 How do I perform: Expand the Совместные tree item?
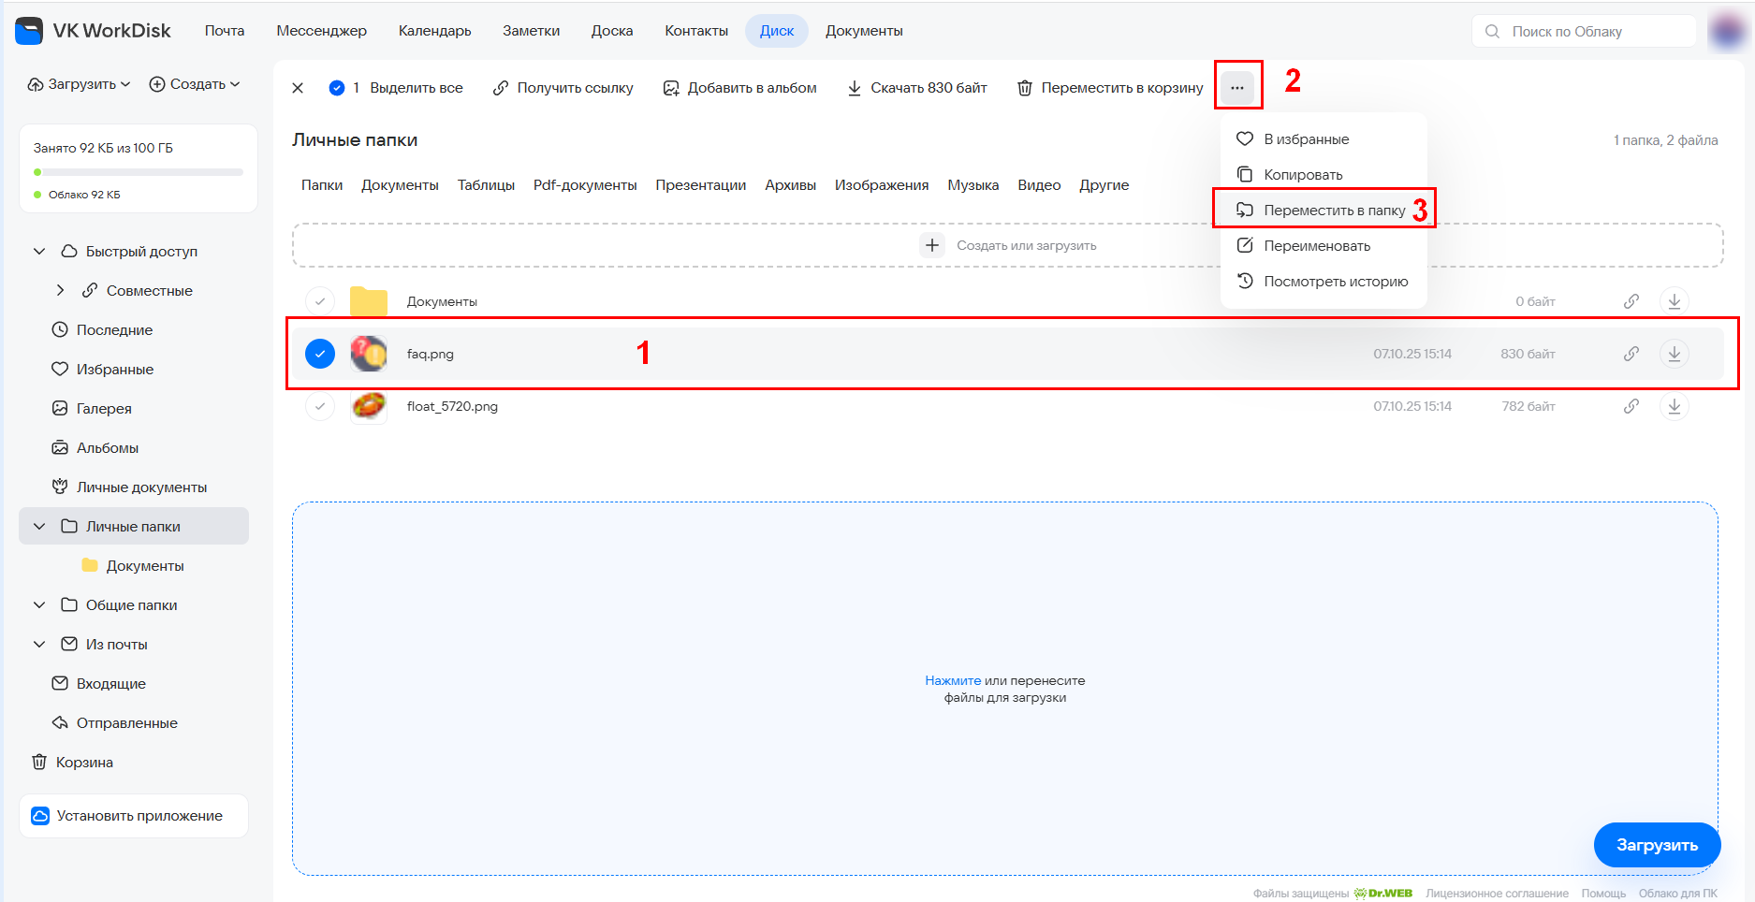[x=61, y=290]
